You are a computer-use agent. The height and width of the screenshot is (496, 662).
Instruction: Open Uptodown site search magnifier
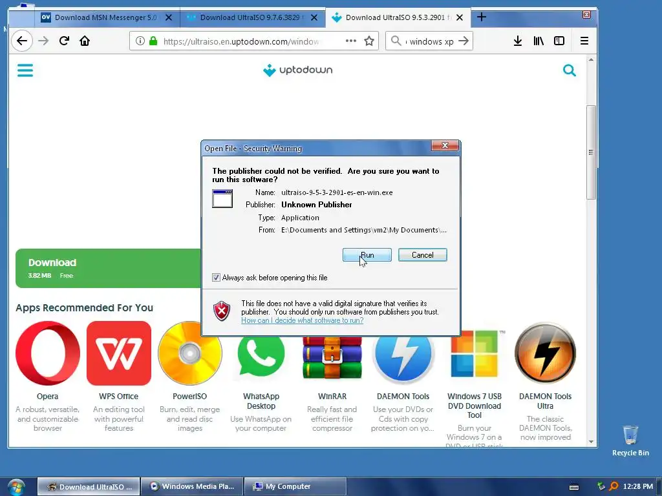[x=569, y=70]
